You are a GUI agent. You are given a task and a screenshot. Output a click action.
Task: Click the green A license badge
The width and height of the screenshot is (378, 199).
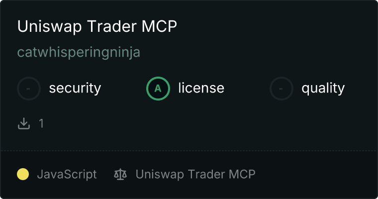click(158, 89)
